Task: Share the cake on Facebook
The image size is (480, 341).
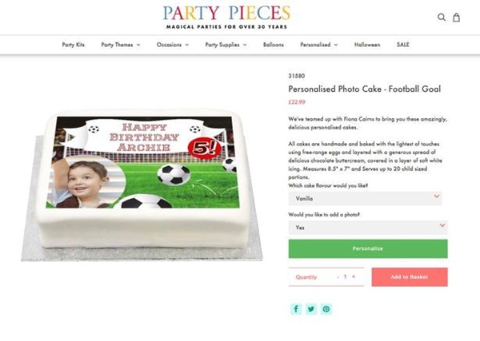Action: tap(296, 309)
